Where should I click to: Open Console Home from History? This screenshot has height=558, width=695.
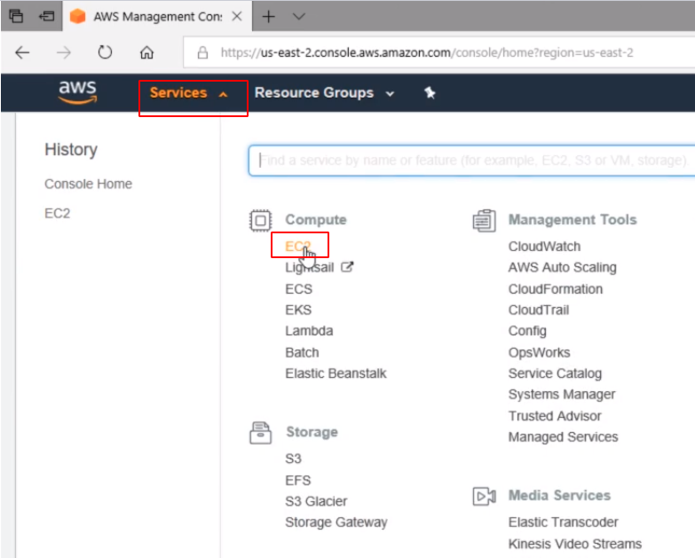(x=88, y=184)
